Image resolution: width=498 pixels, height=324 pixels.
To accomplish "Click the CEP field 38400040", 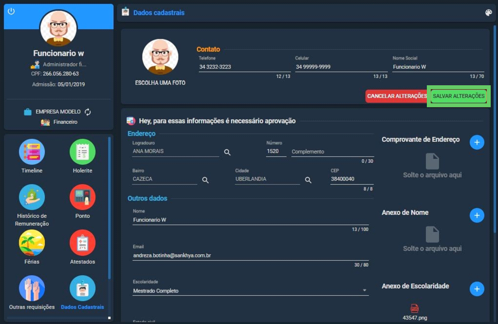I will pos(352,179).
